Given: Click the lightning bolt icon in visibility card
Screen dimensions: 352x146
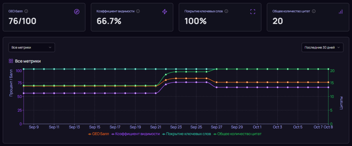Looking at the screenshot, I should click(165, 12).
